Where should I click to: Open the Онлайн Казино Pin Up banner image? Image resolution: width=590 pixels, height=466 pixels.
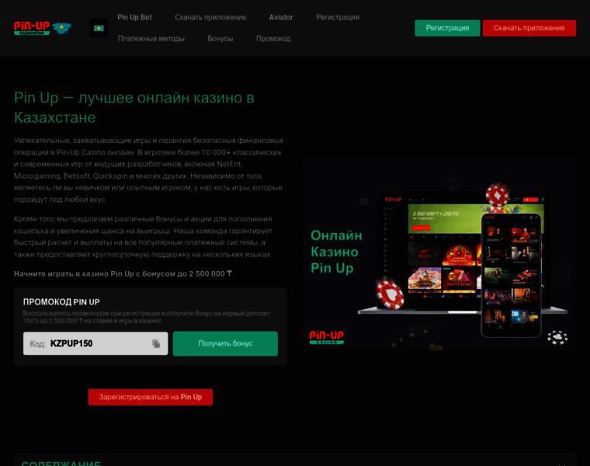(439, 255)
